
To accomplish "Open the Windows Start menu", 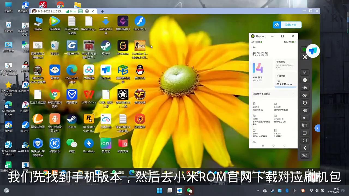I will click(159, 191).
